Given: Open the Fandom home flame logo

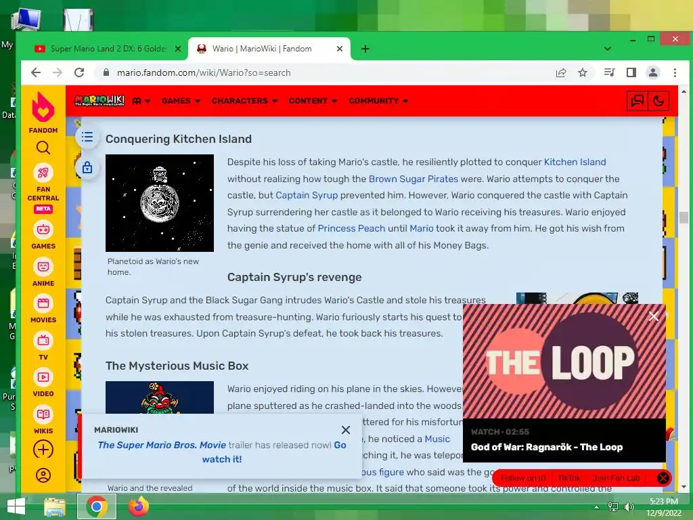Looking at the screenshot, I should [43, 107].
